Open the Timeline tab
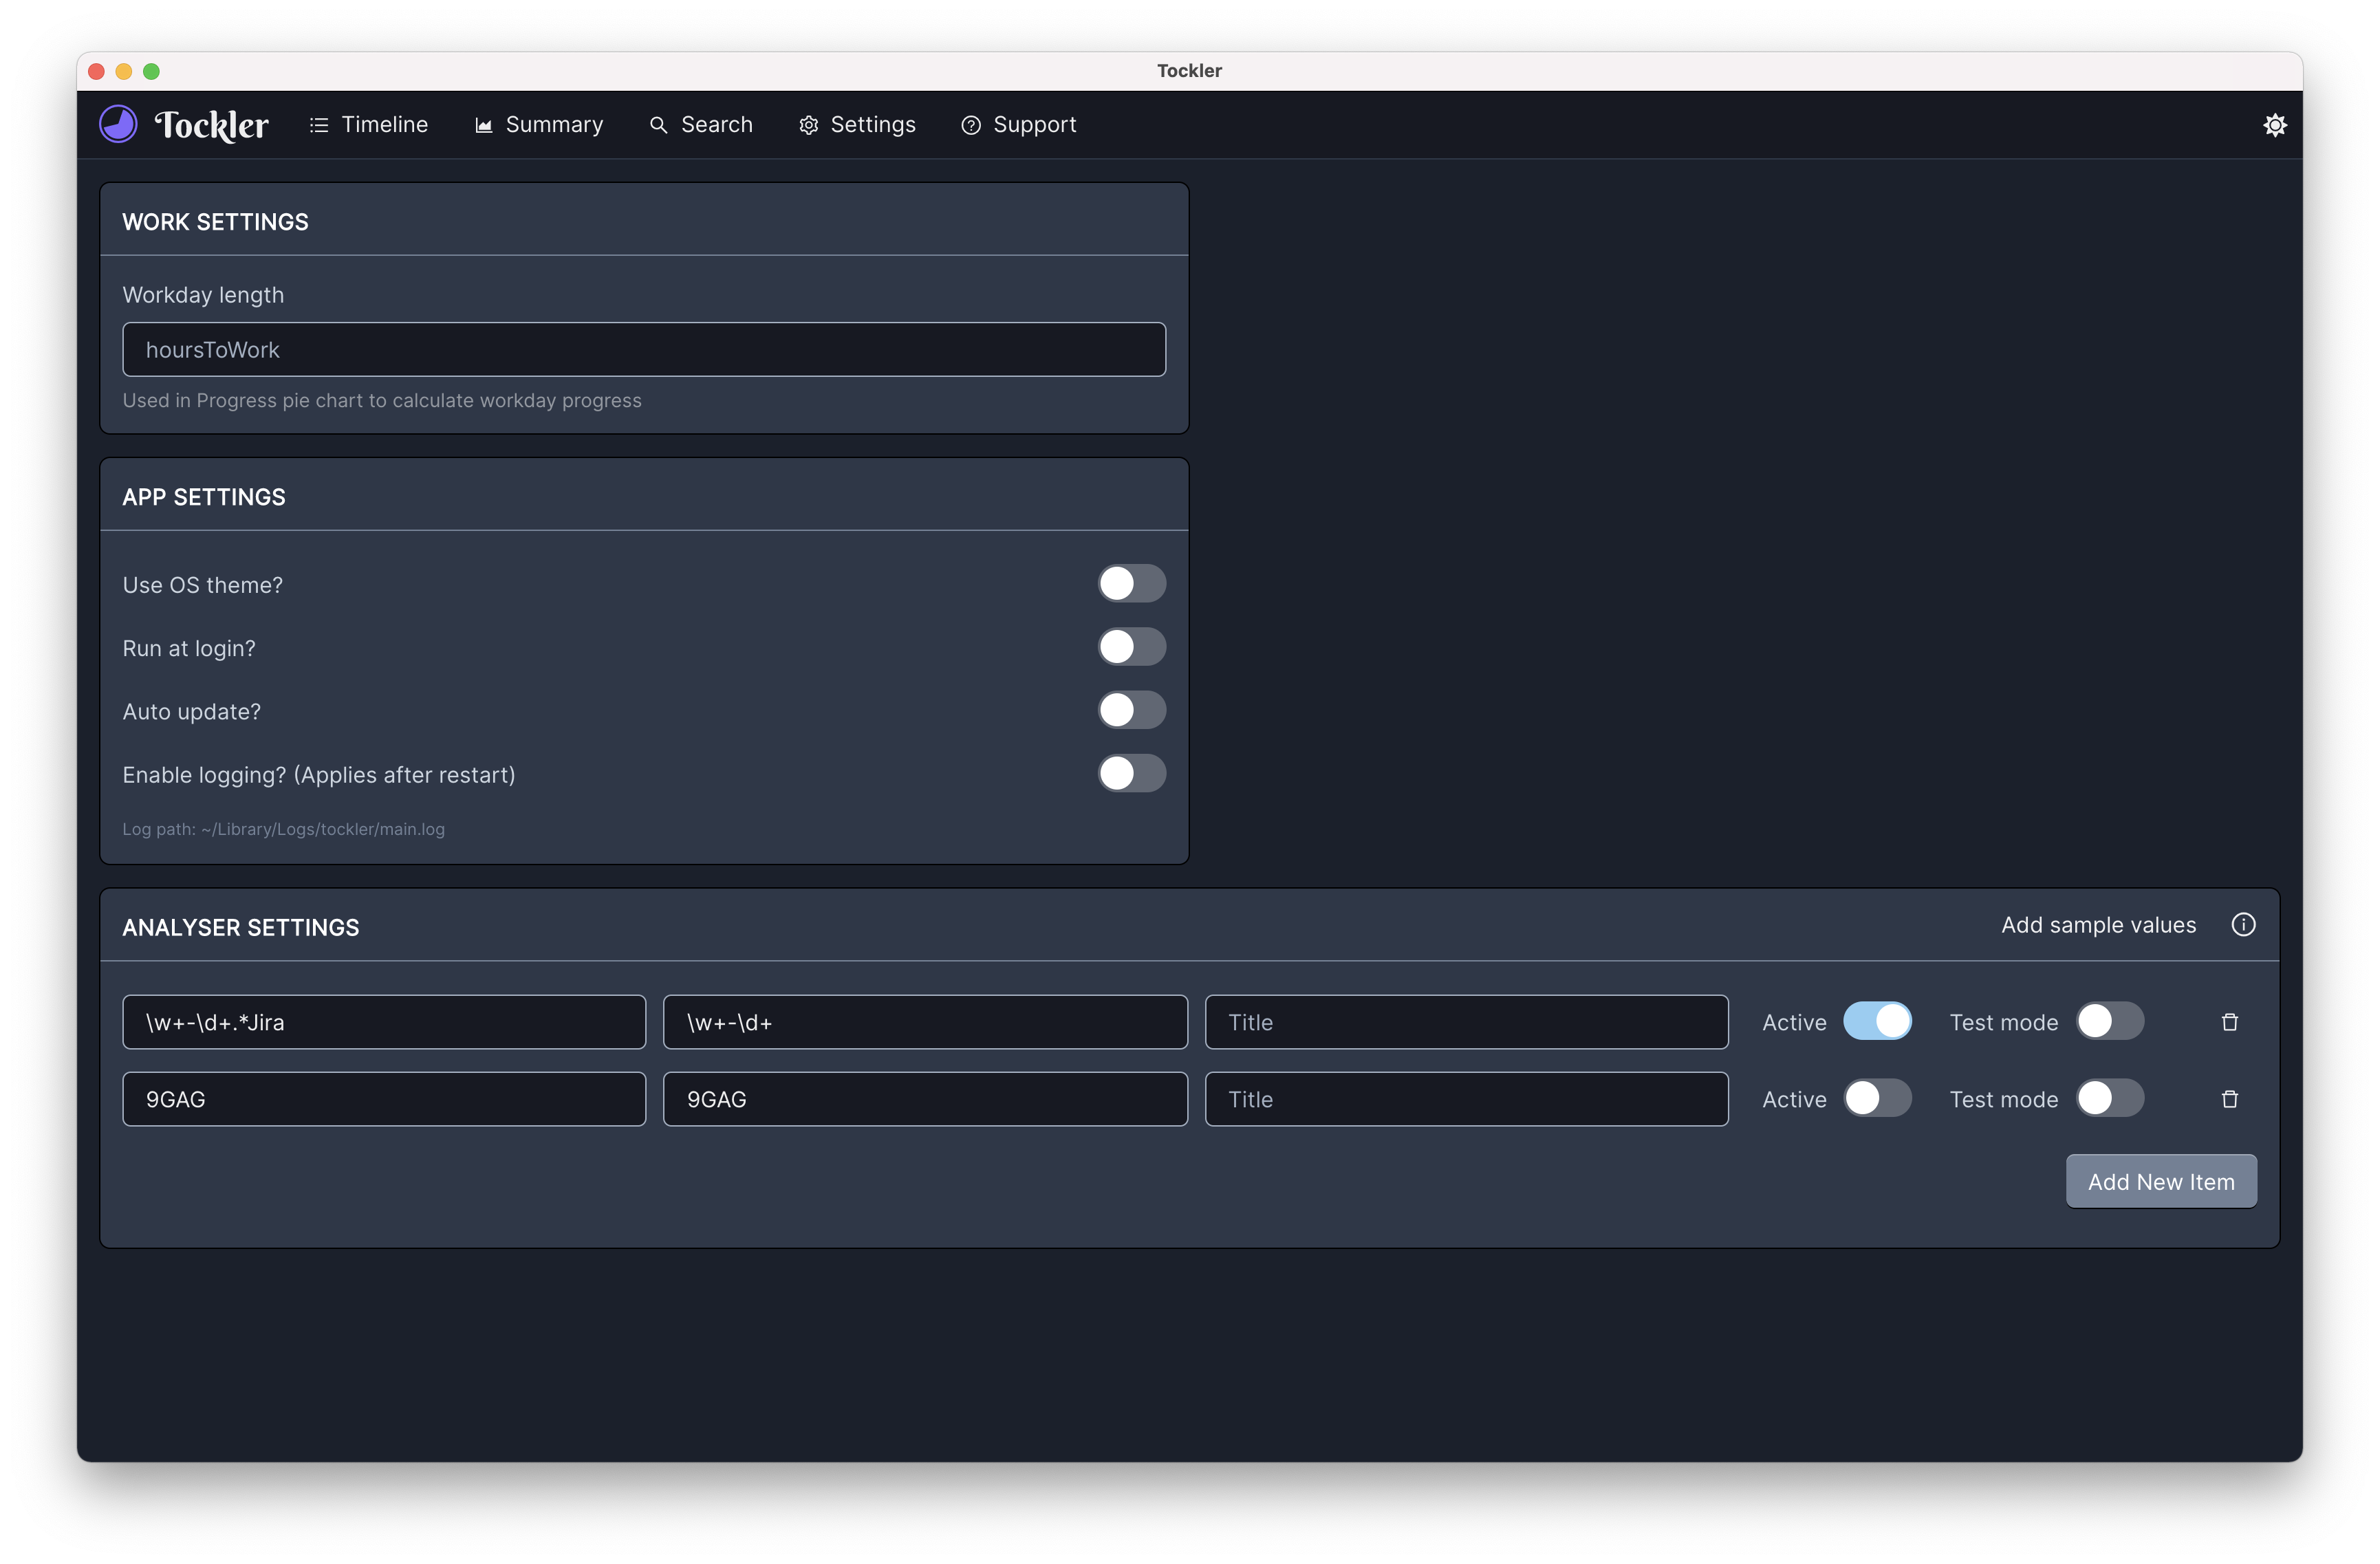2380x1564 pixels. pyautogui.click(x=369, y=125)
